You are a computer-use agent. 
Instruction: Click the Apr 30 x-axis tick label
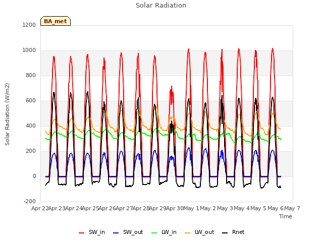(x=175, y=208)
